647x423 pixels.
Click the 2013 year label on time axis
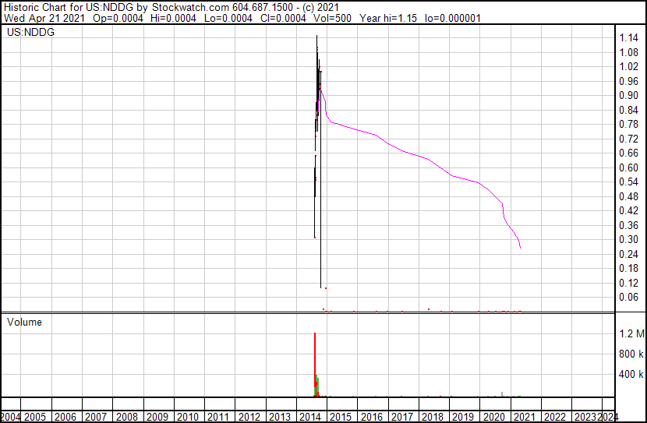click(x=280, y=417)
